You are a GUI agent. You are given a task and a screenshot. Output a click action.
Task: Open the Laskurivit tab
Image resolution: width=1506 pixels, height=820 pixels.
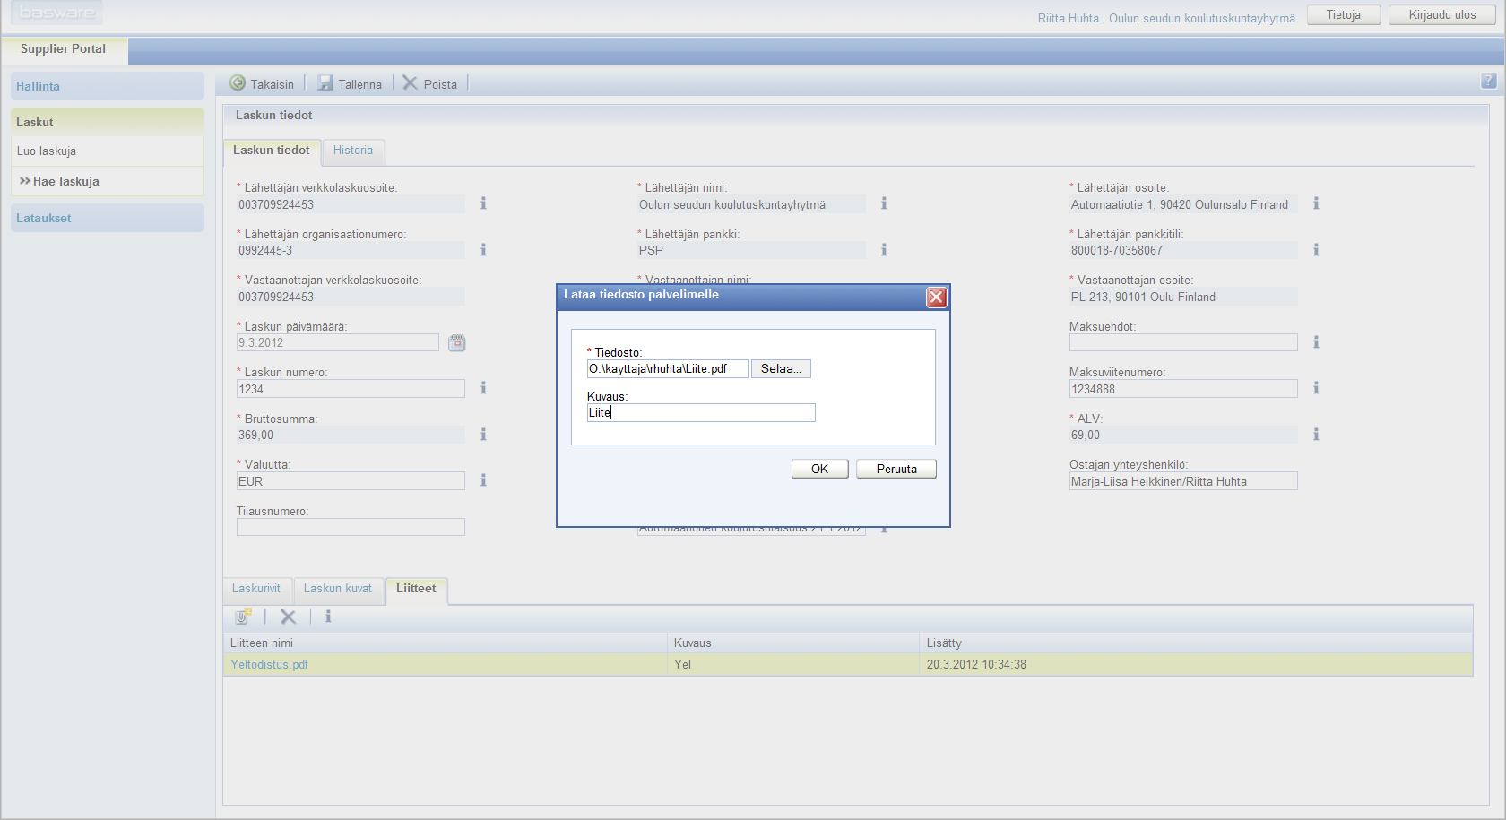click(256, 589)
